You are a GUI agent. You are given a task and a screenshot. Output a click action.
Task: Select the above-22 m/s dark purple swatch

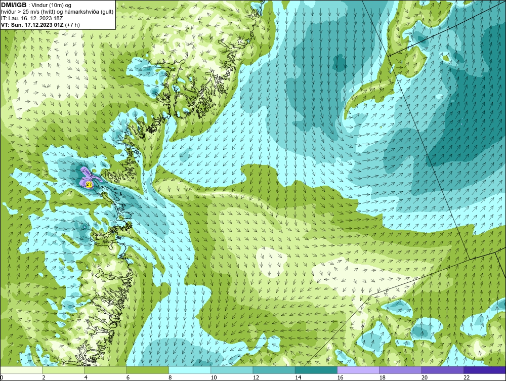(485, 370)
